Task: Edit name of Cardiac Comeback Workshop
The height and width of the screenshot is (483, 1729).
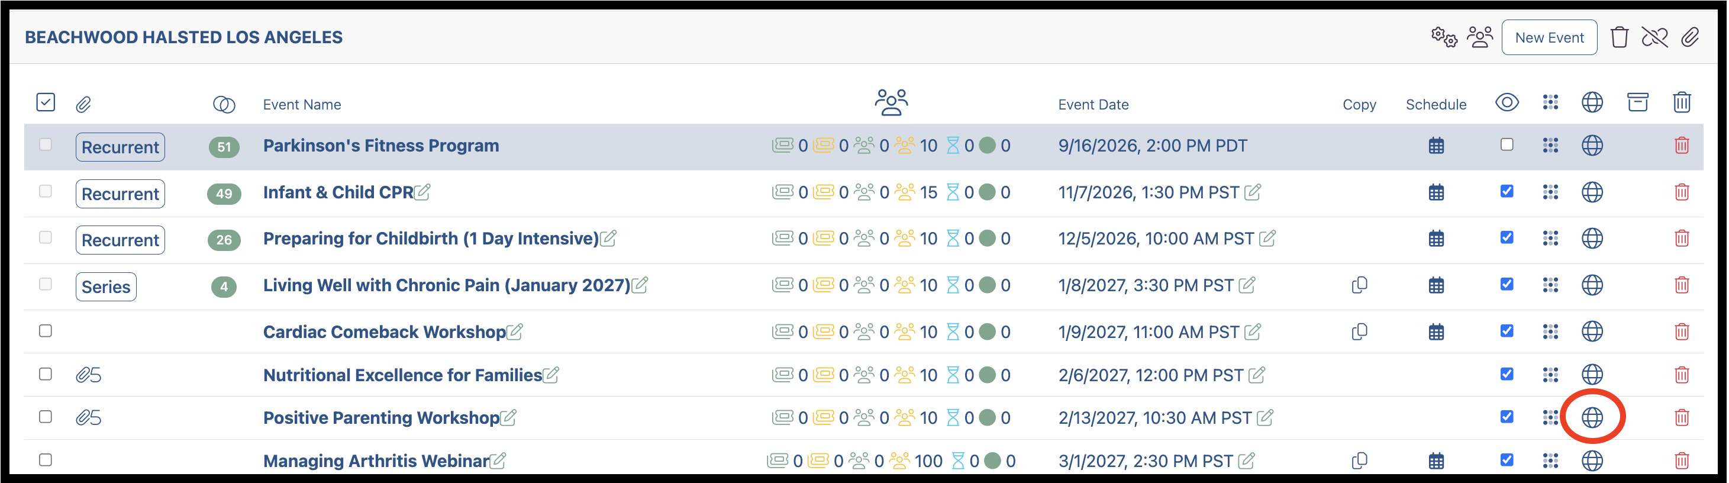Action: click(515, 332)
